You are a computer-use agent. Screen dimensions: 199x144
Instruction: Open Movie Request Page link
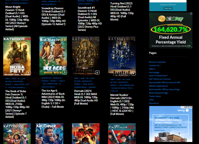pos(158,93)
